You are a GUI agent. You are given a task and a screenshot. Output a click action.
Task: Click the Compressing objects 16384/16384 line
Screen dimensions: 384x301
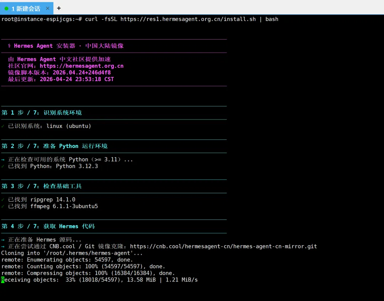point(88,273)
